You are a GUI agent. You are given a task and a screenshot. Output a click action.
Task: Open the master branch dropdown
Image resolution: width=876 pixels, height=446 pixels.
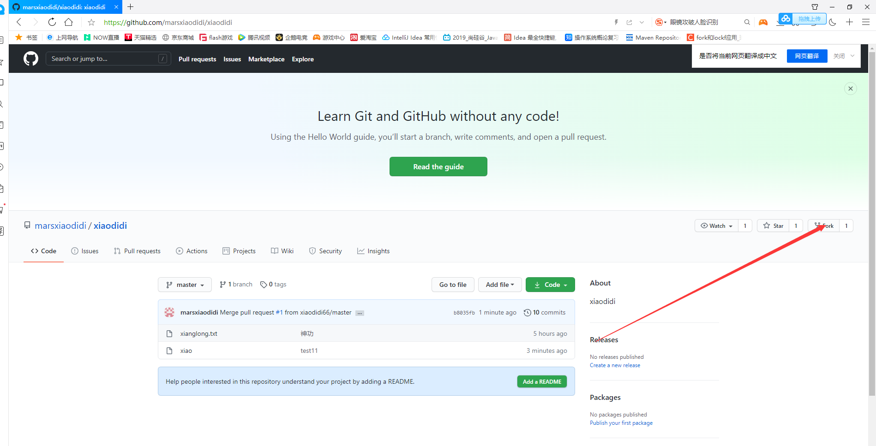(x=185, y=285)
